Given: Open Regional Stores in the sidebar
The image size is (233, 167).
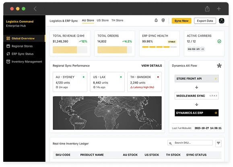Looking at the screenshot, I should (24, 46).
